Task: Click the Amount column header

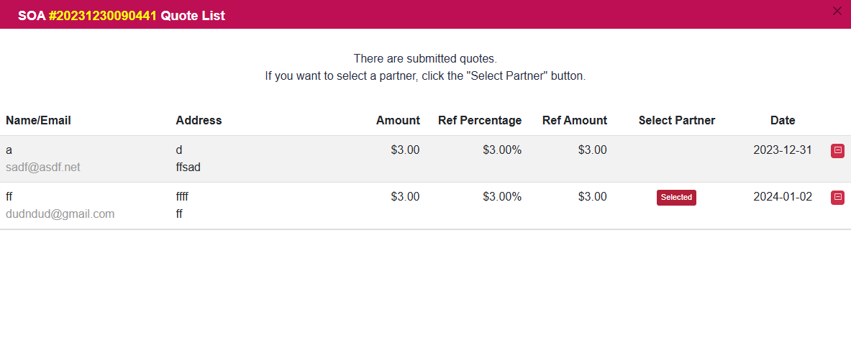Action: (398, 120)
